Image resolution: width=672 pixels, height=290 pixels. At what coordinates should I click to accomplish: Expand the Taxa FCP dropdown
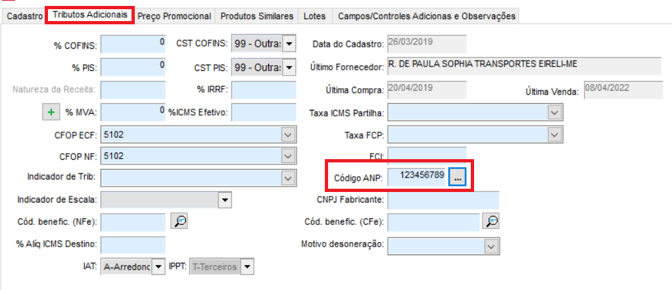(x=554, y=135)
